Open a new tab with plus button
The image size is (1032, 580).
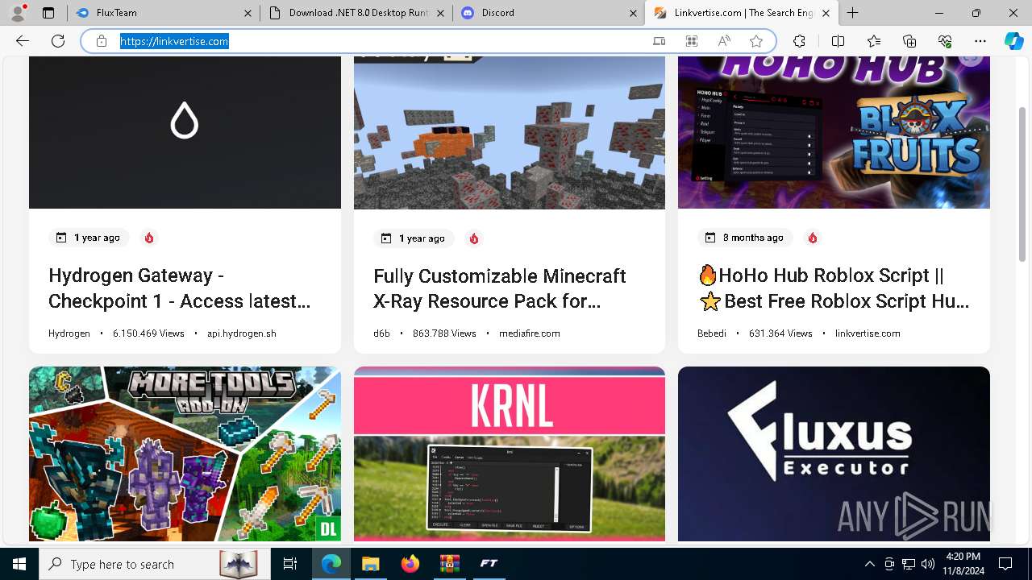(x=853, y=13)
